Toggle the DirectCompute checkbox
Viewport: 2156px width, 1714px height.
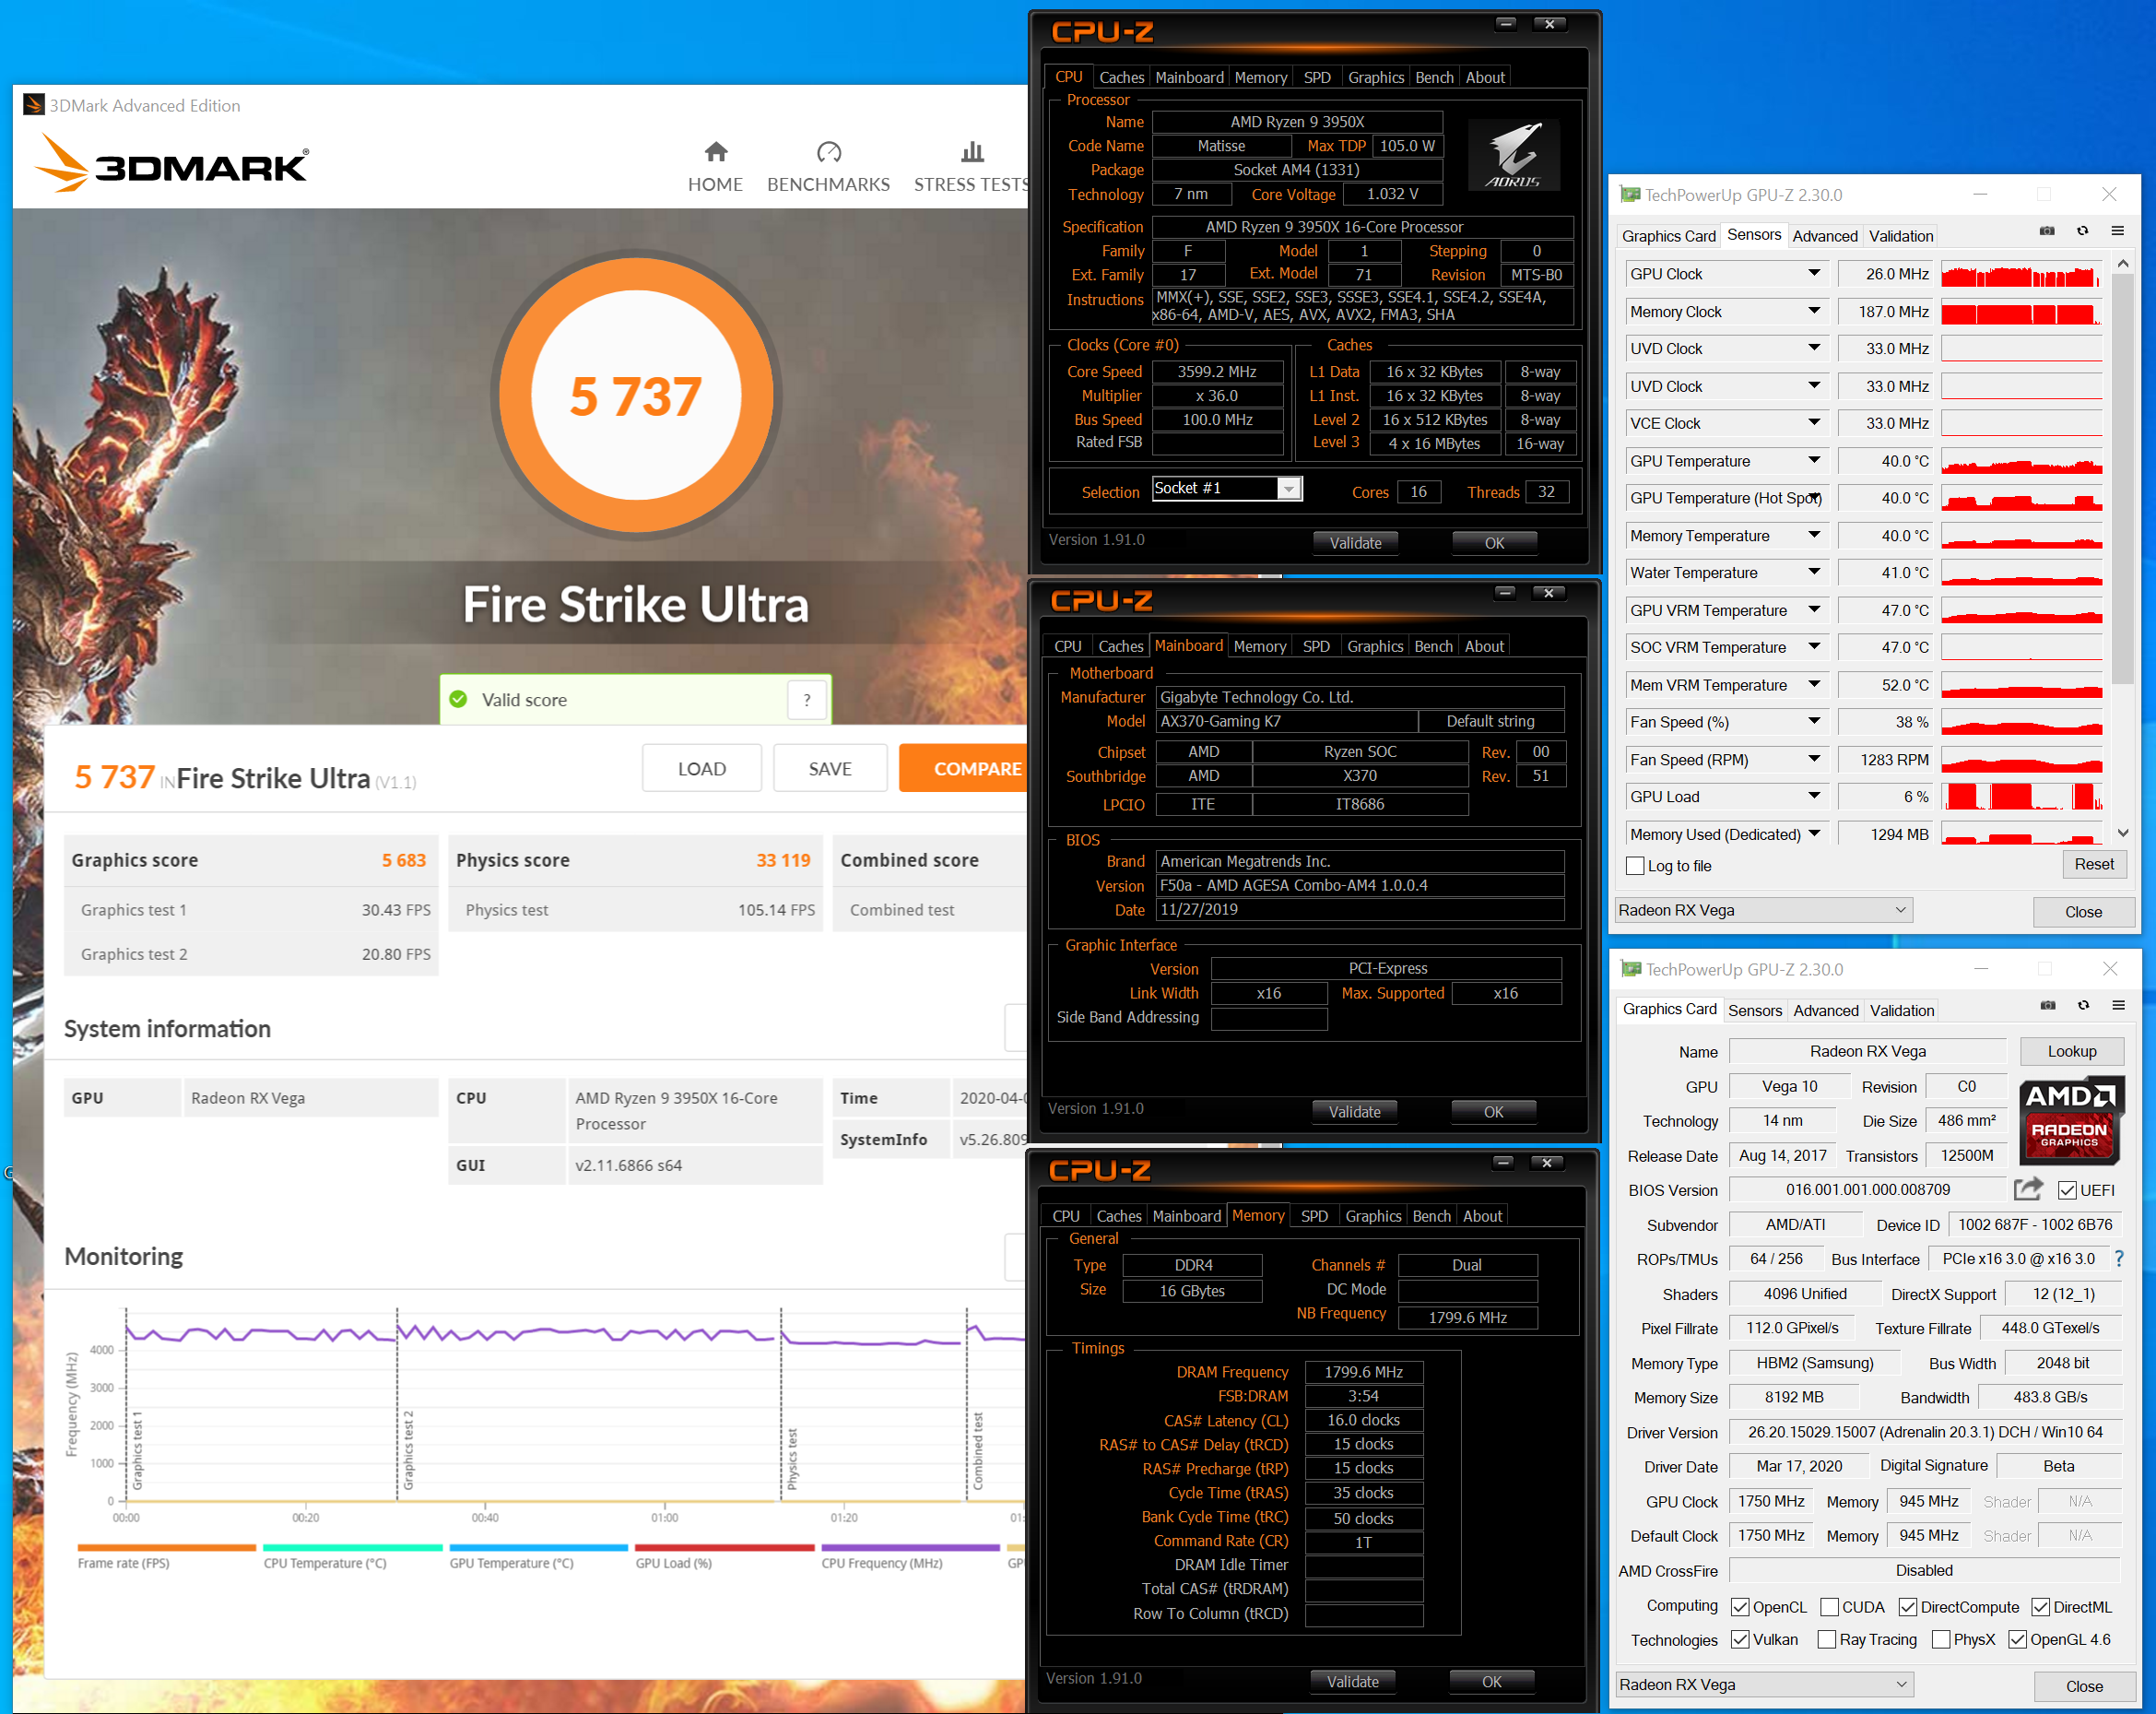(x=1908, y=1607)
